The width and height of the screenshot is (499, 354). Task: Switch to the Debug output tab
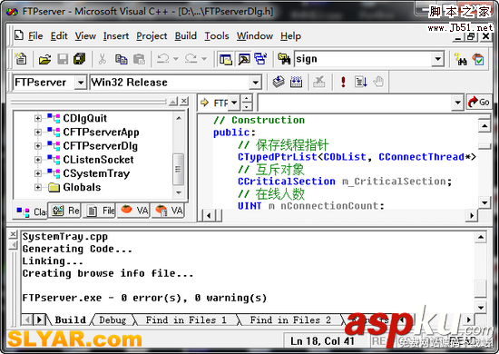(113, 320)
